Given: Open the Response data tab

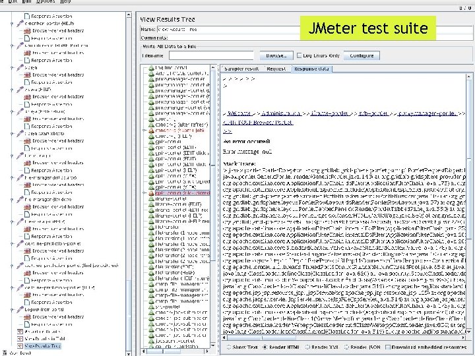Looking at the screenshot, I should pyautogui.click(x=311, y=69).
